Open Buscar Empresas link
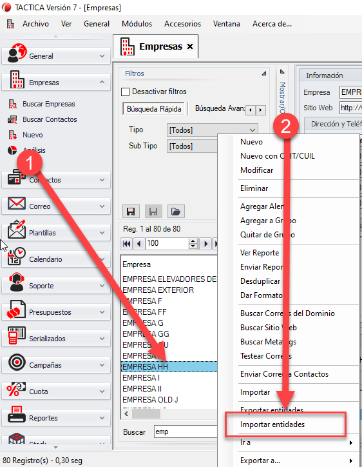Screen dimensions: 362x467 coord(49,104)
